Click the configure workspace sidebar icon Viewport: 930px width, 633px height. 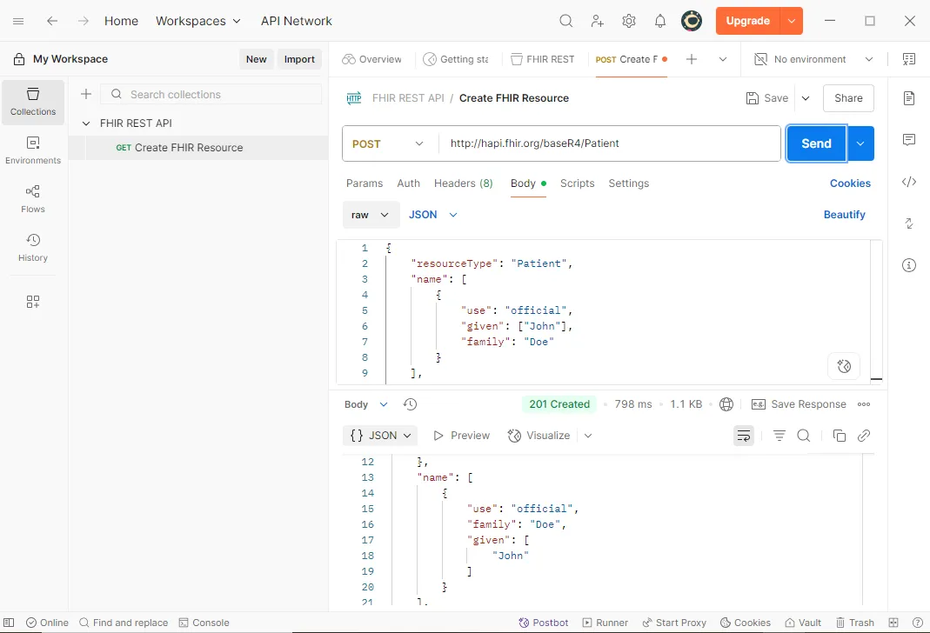pyautogui.click(x=33, y=302)
